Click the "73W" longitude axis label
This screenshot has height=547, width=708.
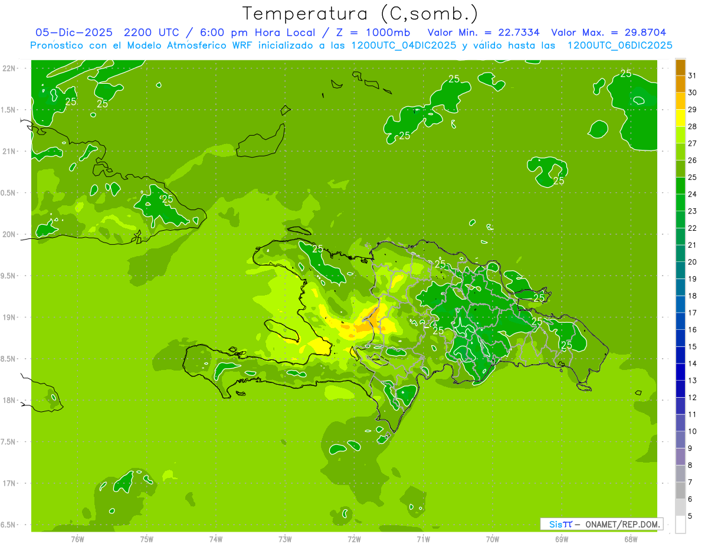(285, 539)
